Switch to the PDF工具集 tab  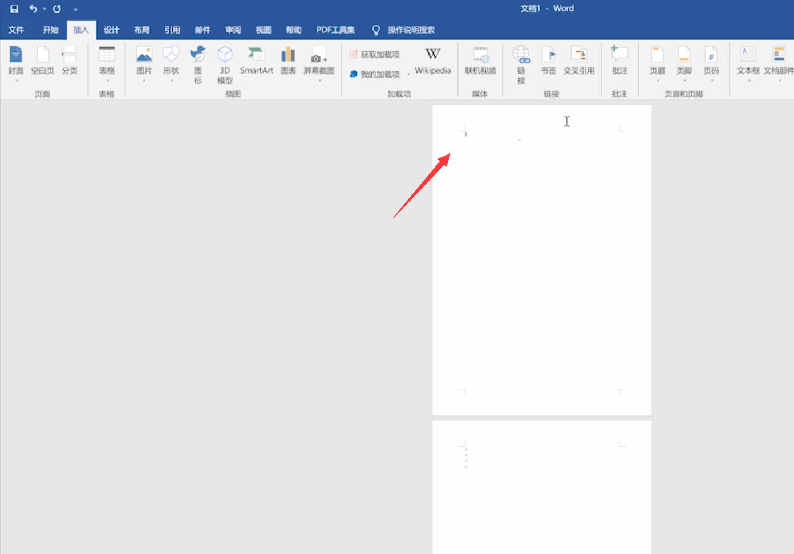tap(335, 30)
